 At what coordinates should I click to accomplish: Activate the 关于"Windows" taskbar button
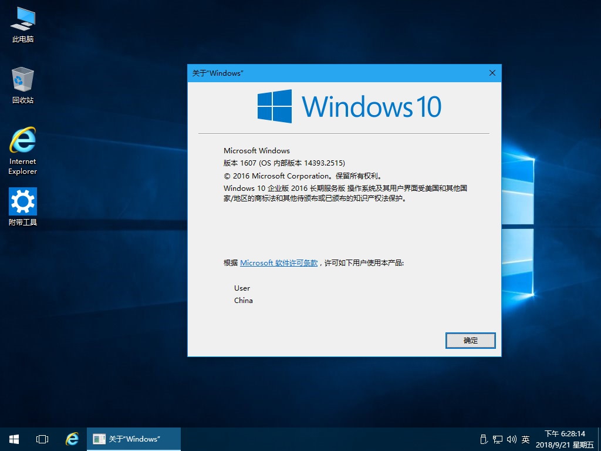pyautogui.click(x=134, y=439)
